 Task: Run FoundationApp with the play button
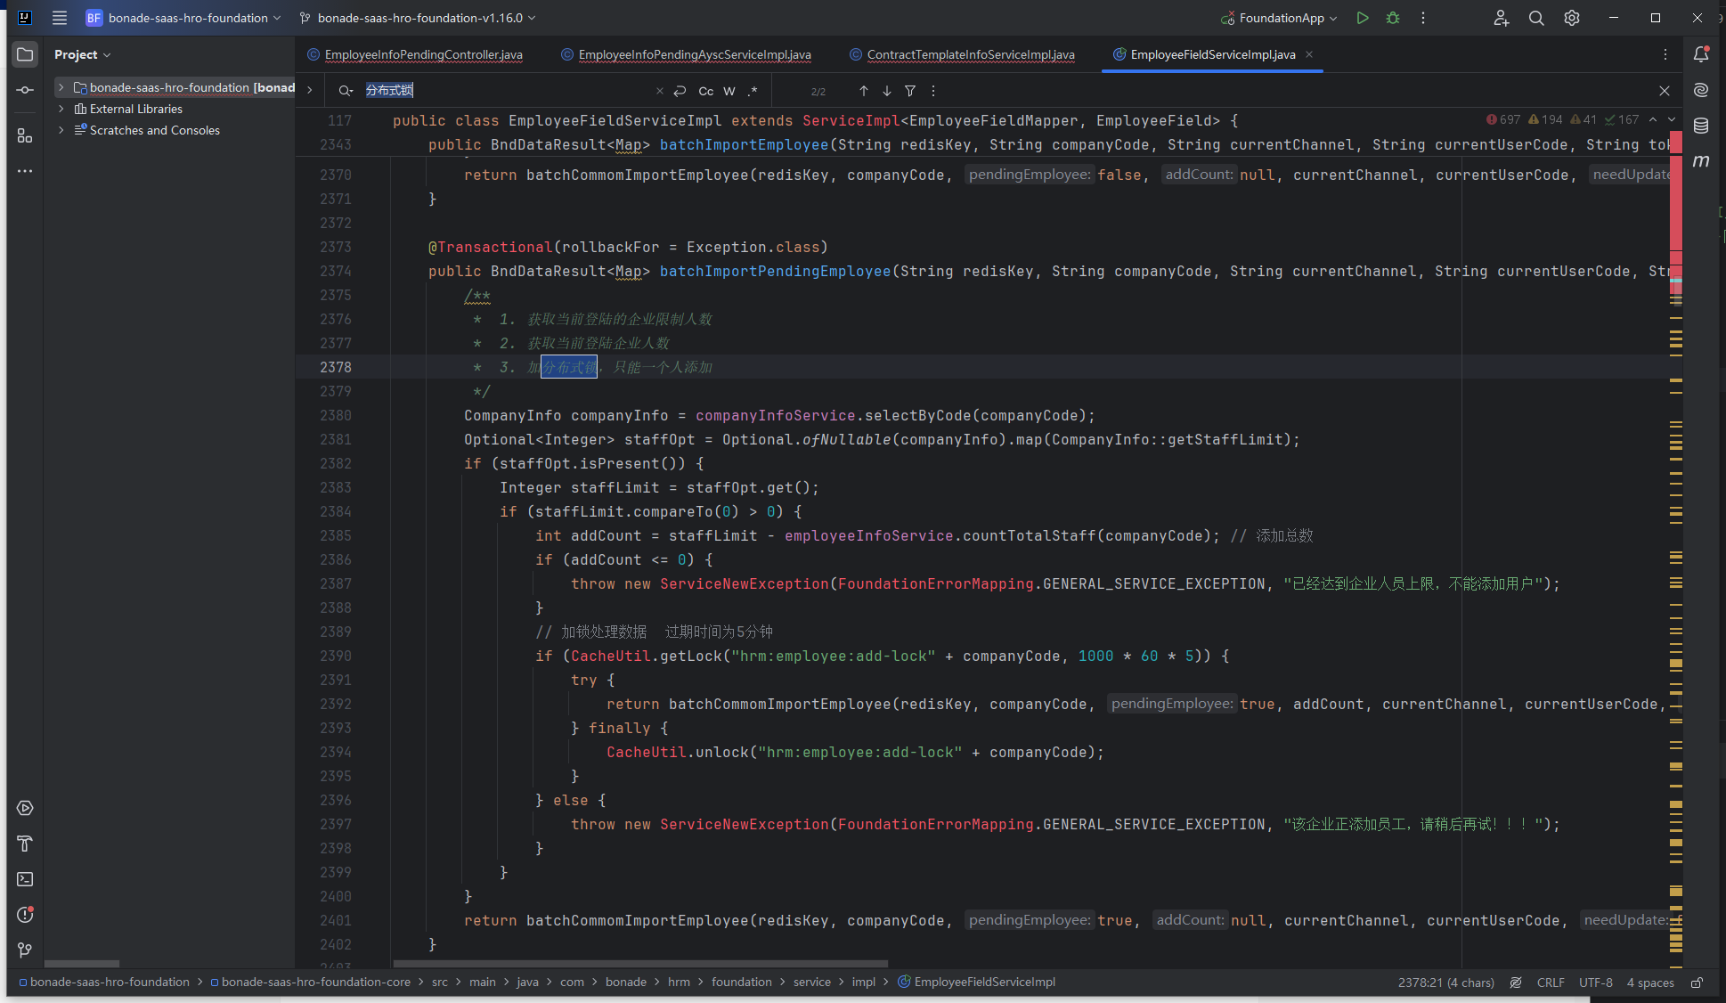[1363, 18]
